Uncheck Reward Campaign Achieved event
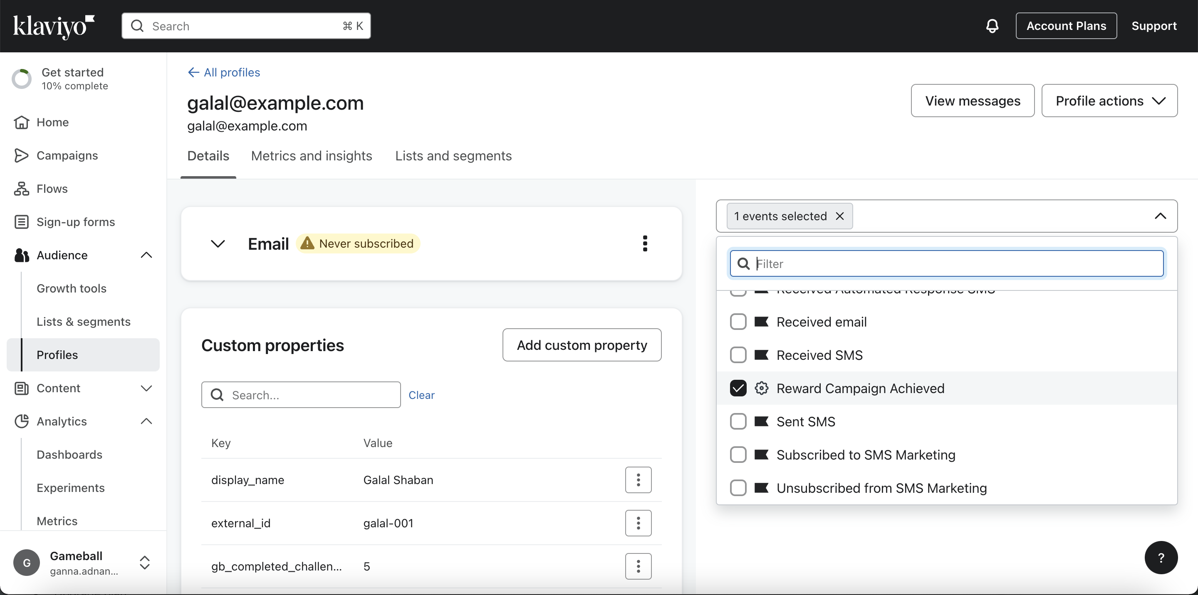Image resolution: width=1198 pixels, height=595 pixels. pos(738,388)
